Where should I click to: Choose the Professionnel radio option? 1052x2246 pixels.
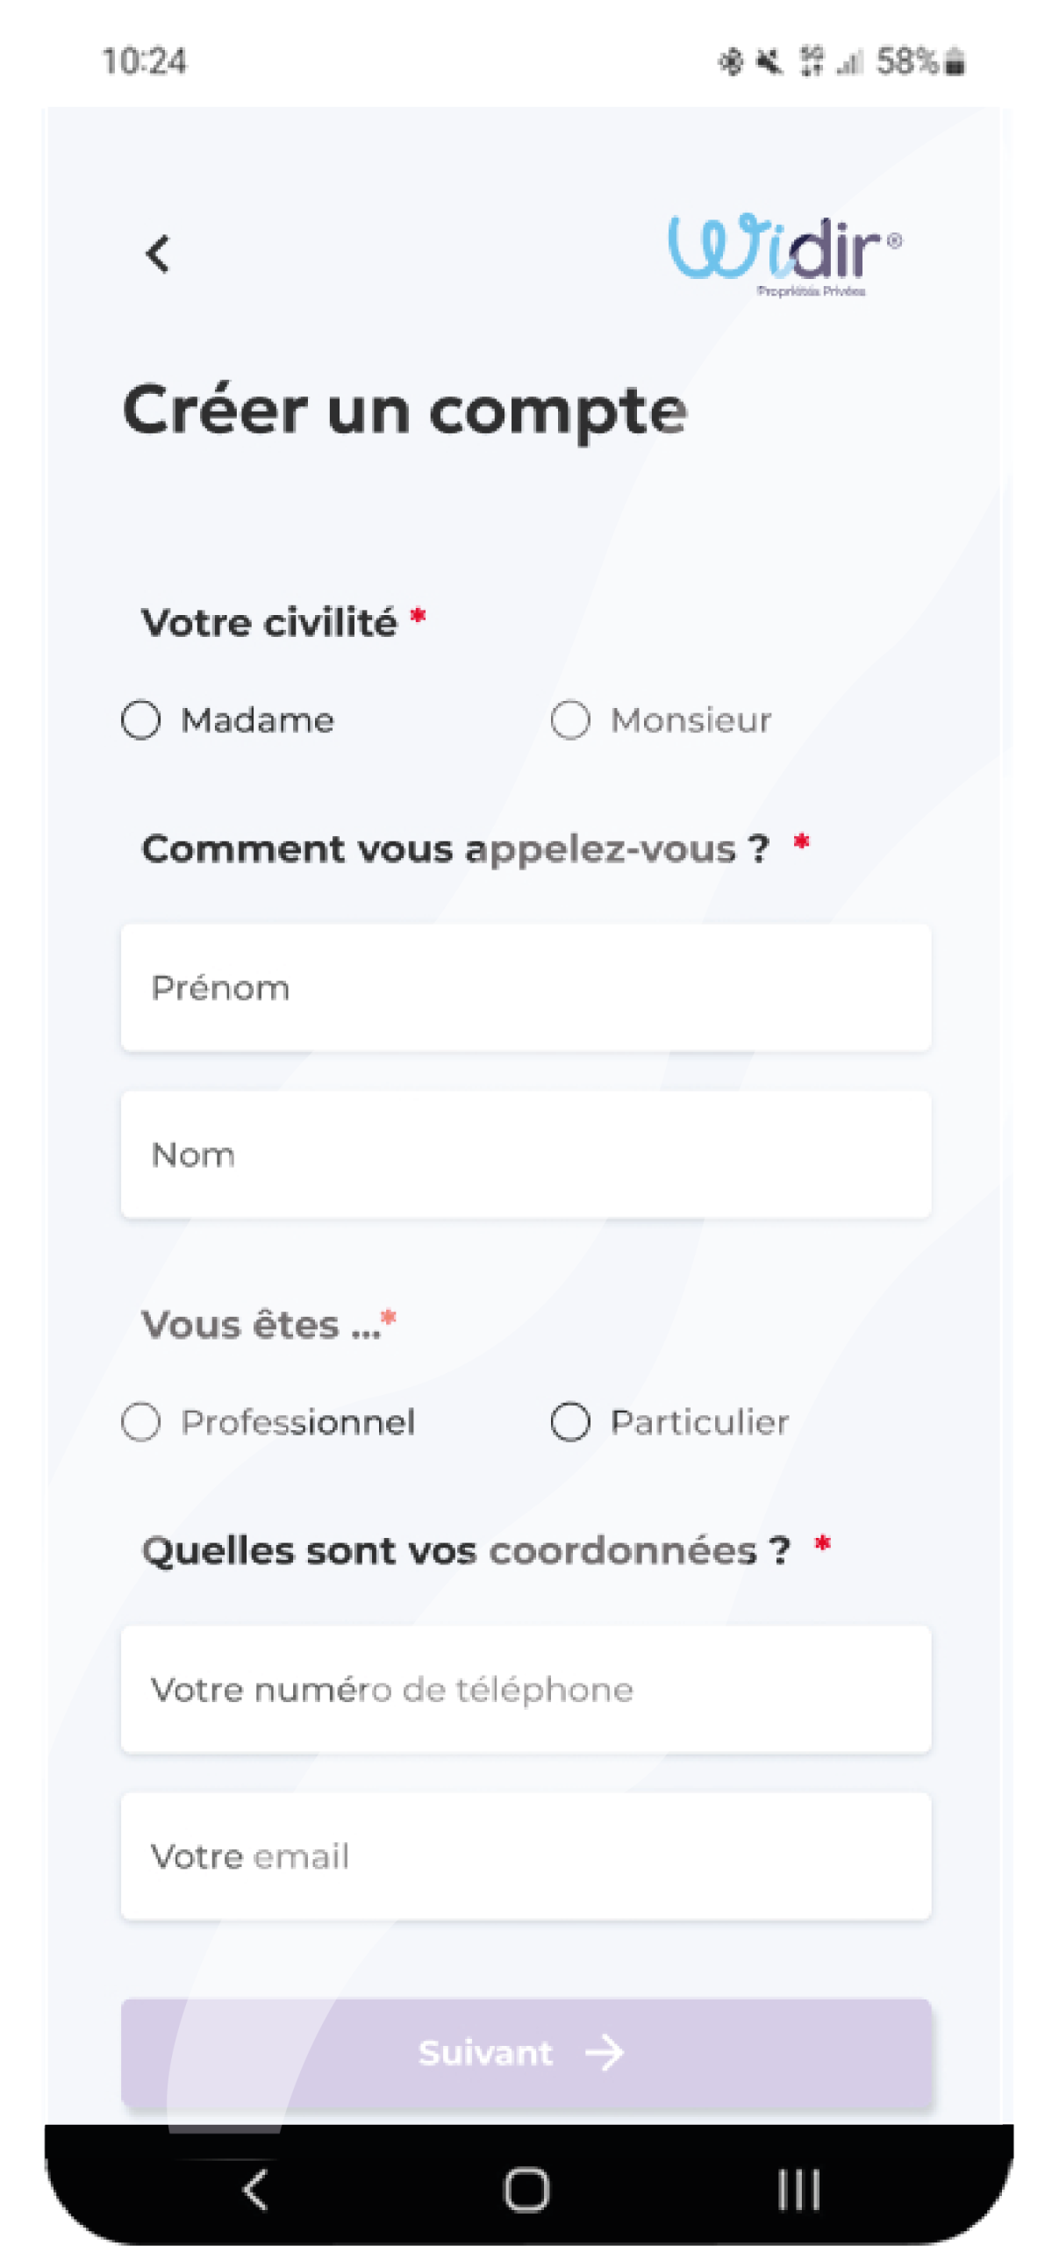(141, 1422)
